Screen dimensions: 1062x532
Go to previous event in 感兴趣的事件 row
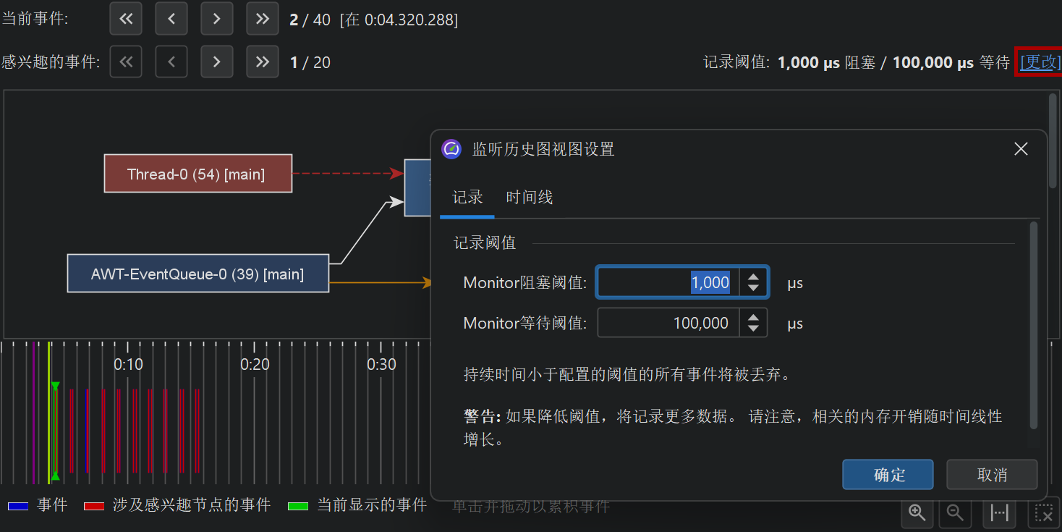coord(171,62)
